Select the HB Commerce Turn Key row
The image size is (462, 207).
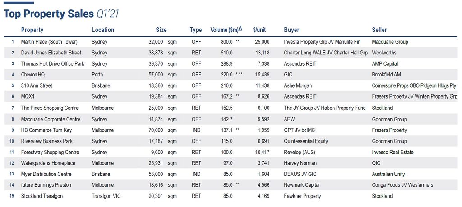[231, 130]
